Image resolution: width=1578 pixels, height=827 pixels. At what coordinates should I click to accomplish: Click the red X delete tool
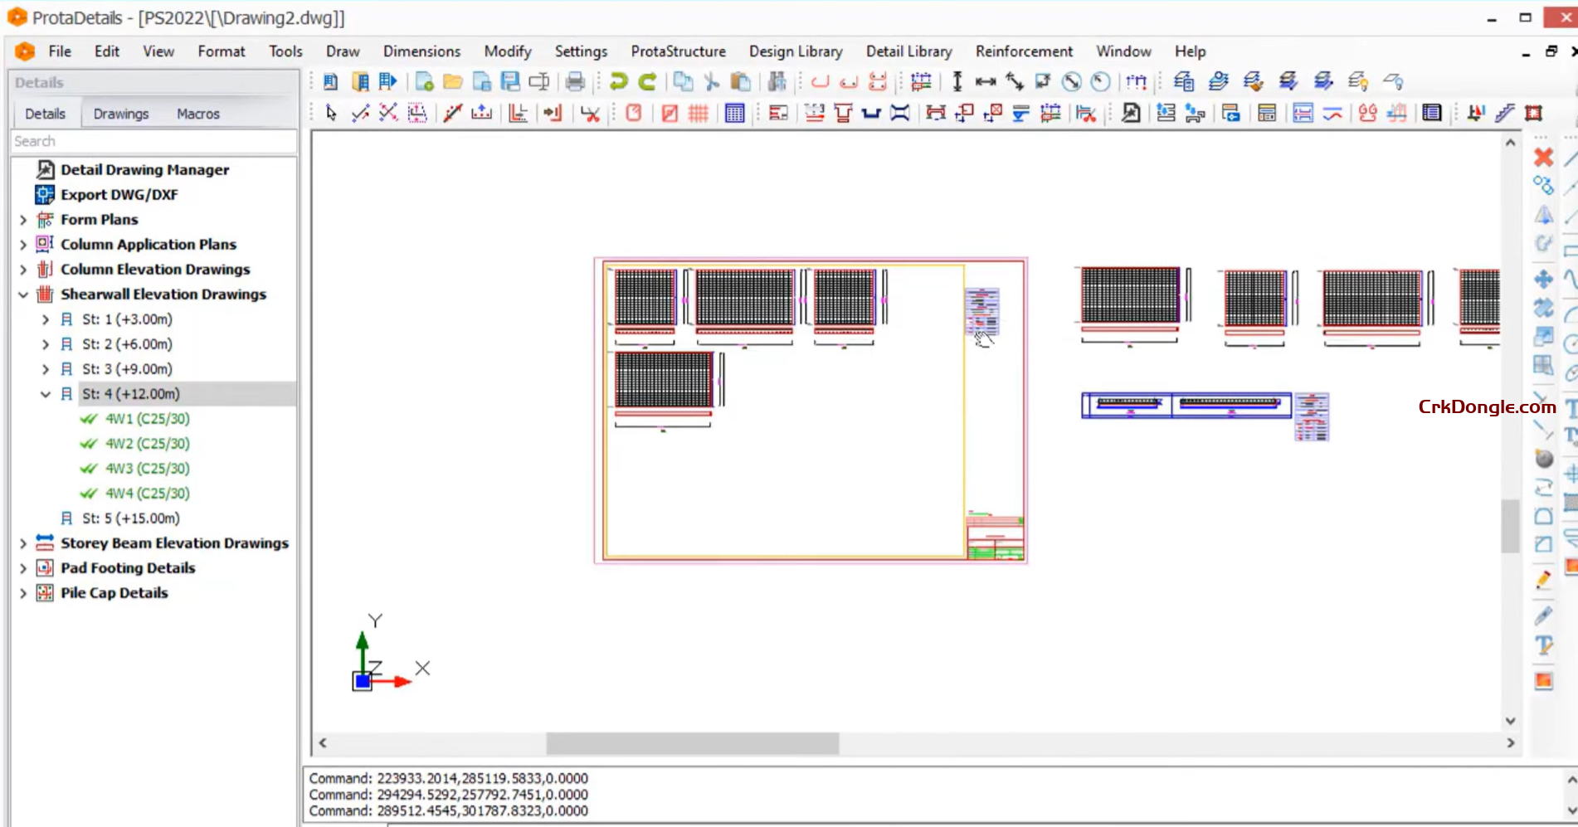(1543, 157)
